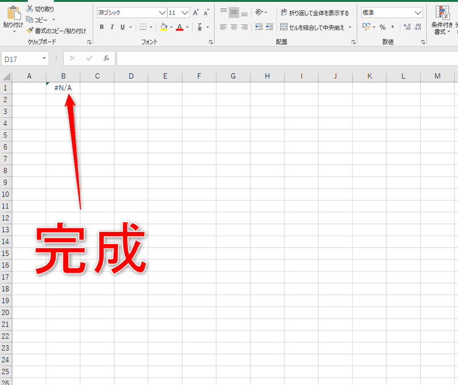Open Merge and Center dropdown arrow

pyautogui.click(x=350, y=27)
